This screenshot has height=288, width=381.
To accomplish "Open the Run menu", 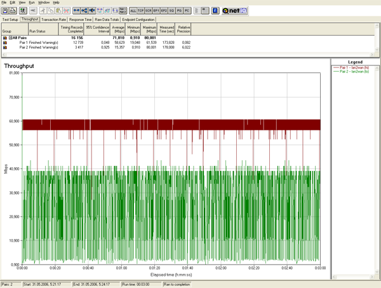I will click(x=32, y=3).
